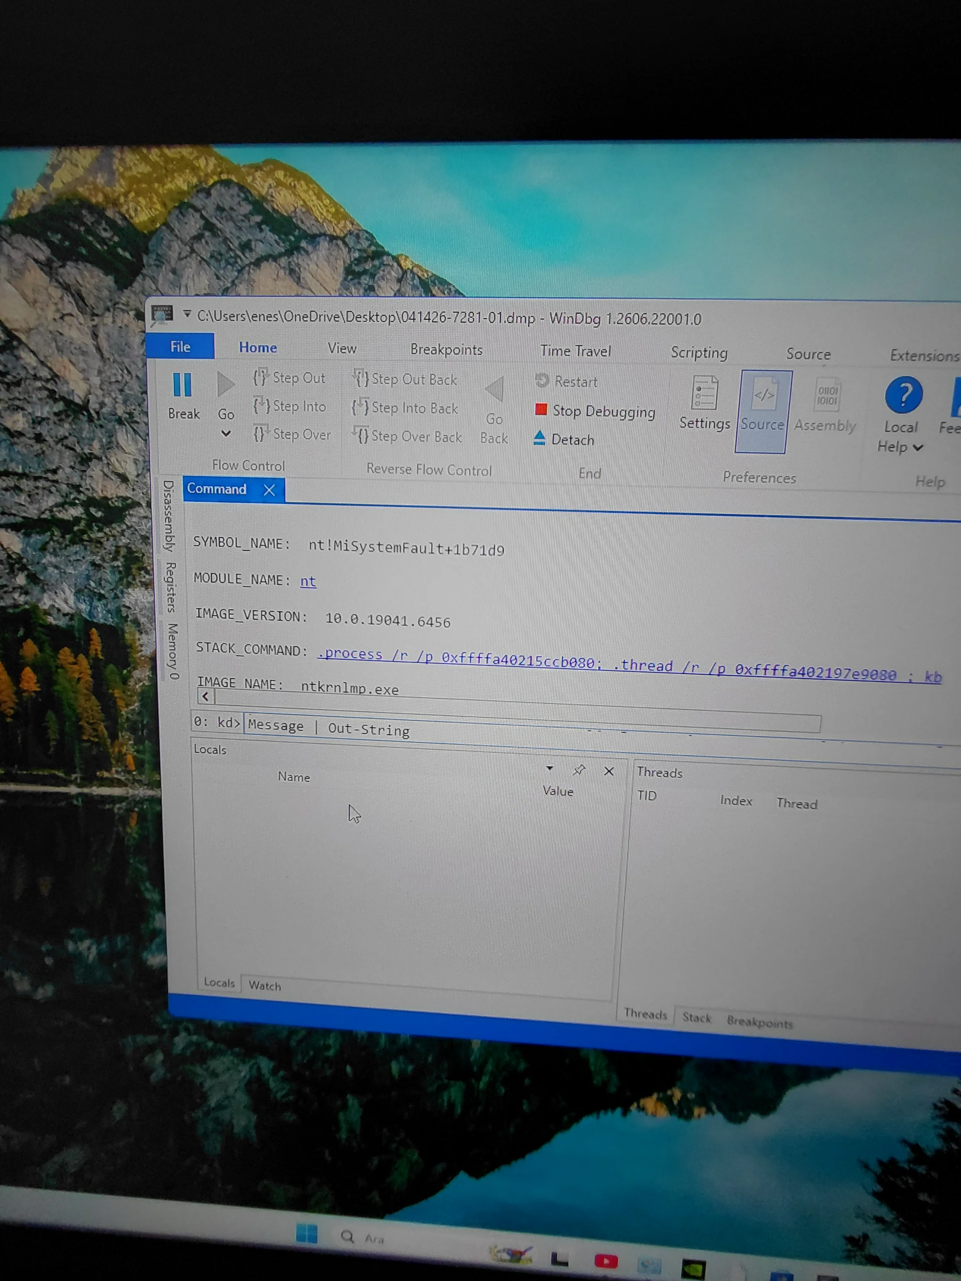Close the Locals panel
The height and width of the screenshot is (1281, 961).
tap(609, 771)
